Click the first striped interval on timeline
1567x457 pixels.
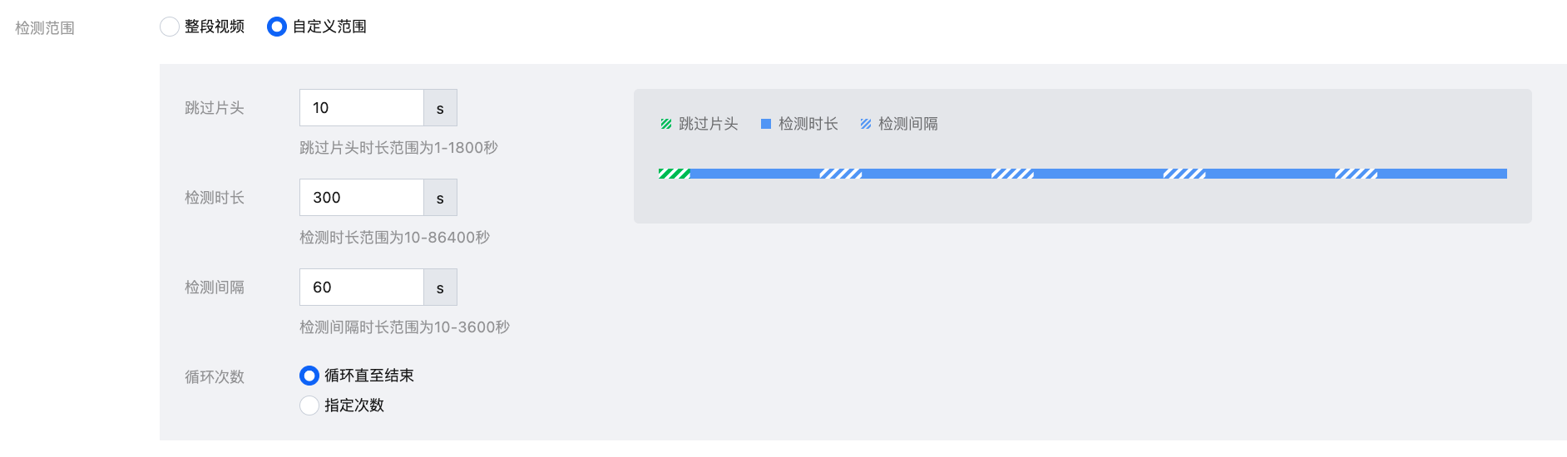tap(841, 174)
